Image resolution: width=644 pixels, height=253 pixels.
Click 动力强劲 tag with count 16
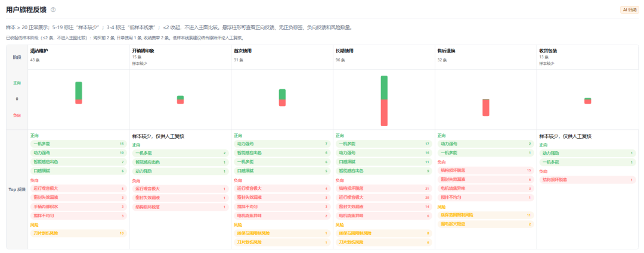[x=384, y=153]
